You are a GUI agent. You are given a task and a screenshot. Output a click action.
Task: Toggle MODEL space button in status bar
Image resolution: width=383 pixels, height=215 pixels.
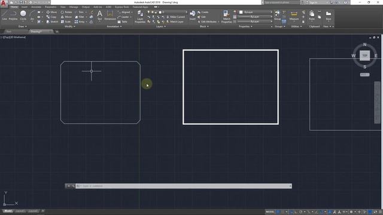coord(270,212)
